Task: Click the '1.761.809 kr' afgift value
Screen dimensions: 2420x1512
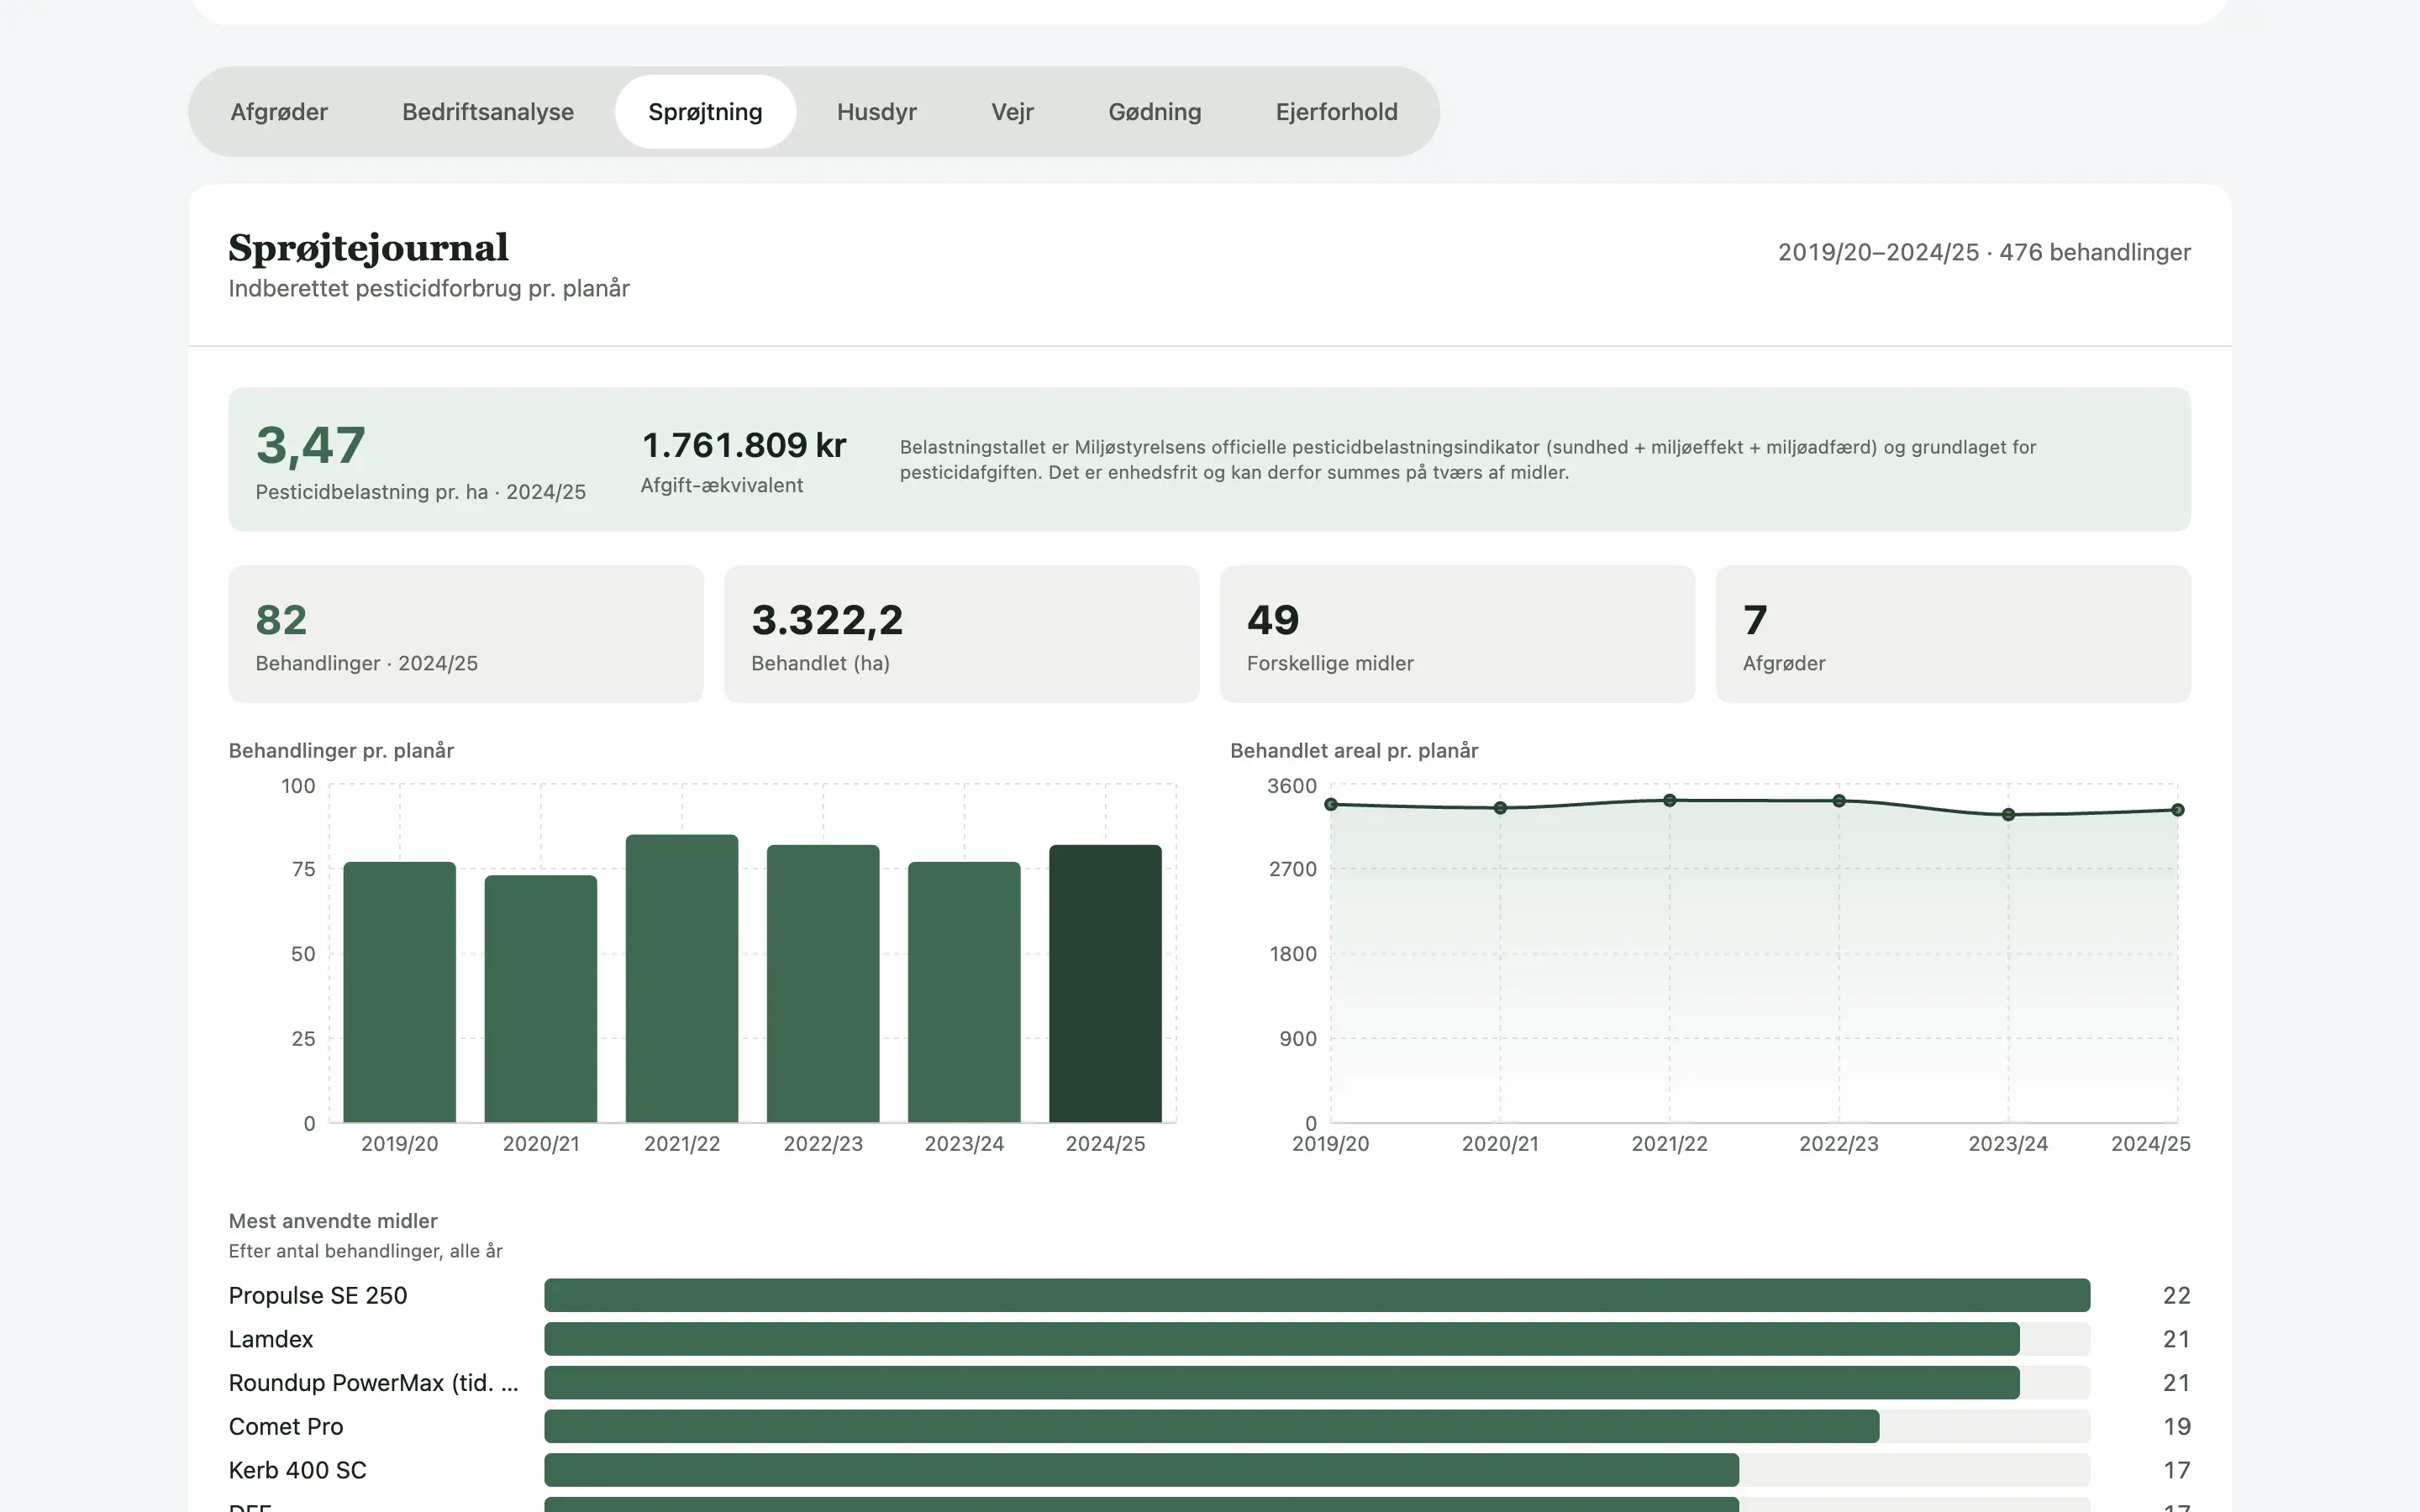Action: coord(744,445)
